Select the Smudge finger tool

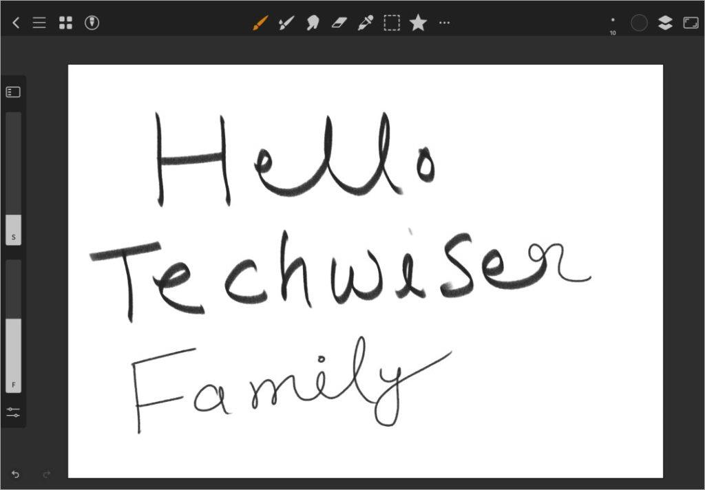(x=313, y=23)
